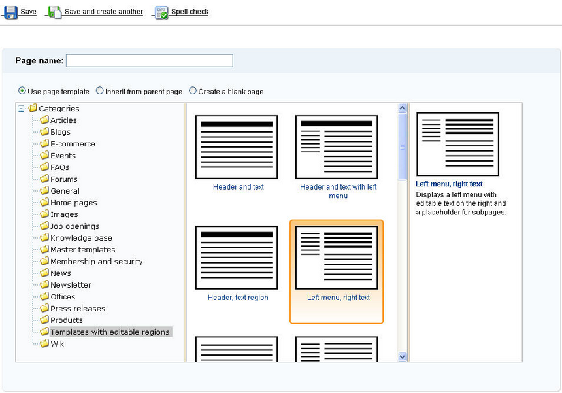Screen dimensions: 562x393
Task: Select Inherit from parent page option
Action: click(x=99, y=91)
